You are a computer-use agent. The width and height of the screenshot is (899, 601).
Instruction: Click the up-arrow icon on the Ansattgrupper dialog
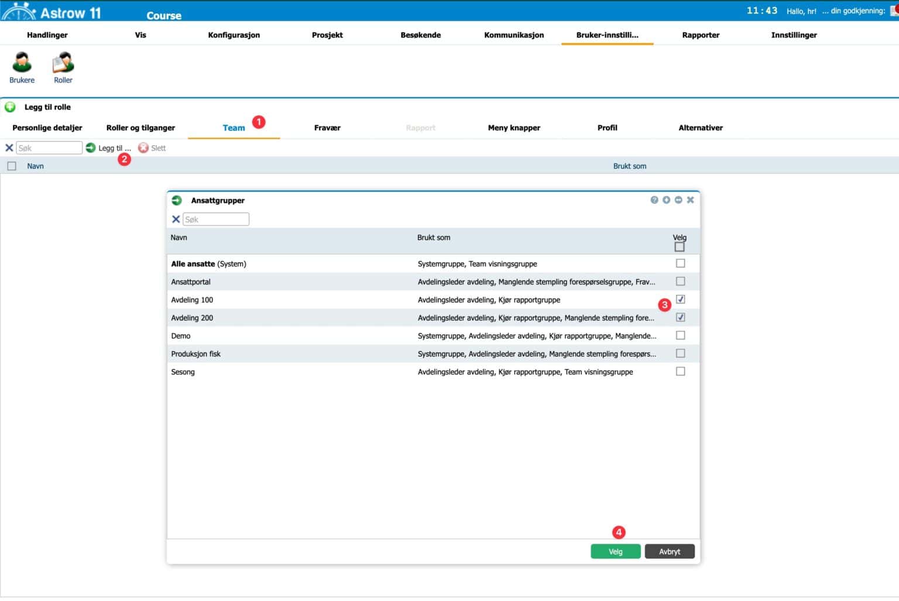pos(666,200)
